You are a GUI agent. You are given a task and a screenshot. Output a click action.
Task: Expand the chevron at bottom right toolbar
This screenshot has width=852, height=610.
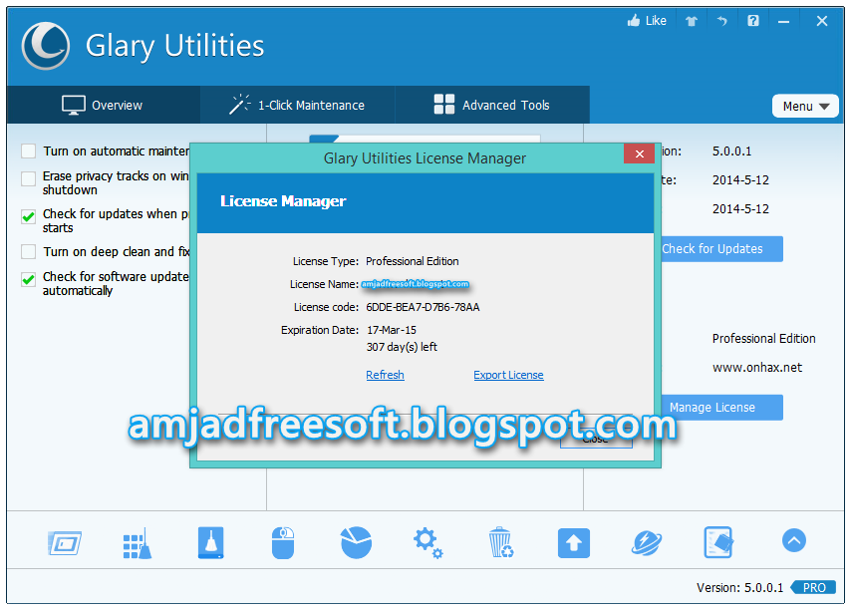[x=793, y=540]
